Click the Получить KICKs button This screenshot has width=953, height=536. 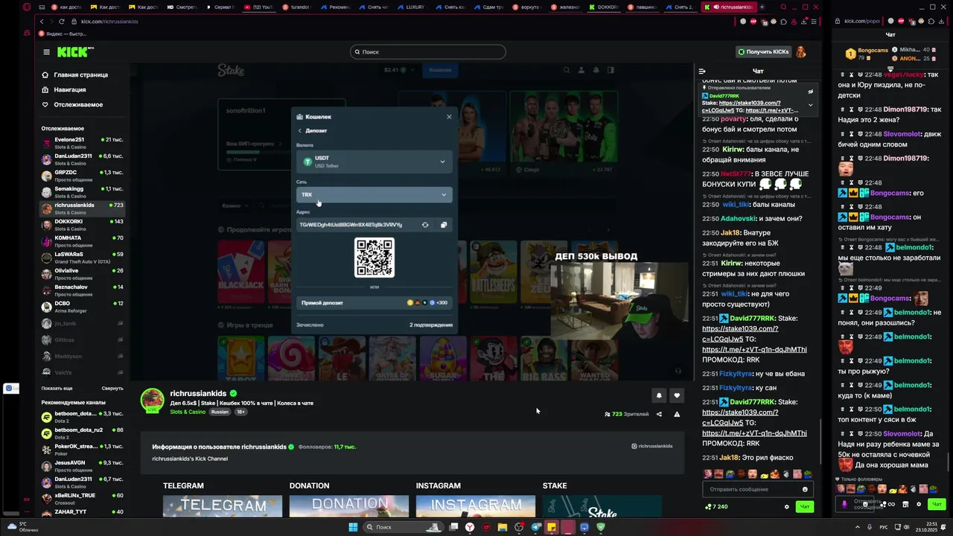[x=762, y=51]
